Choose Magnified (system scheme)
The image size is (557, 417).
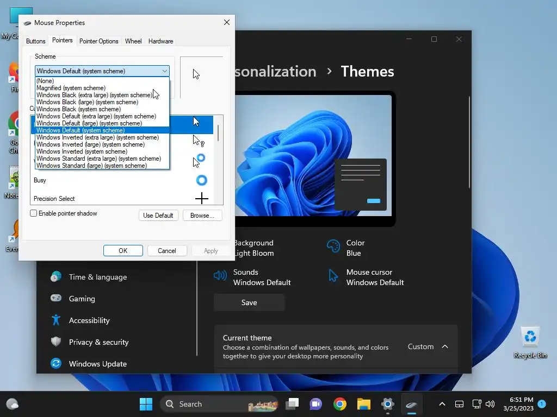pyautogui.click(x=102, y=88)
